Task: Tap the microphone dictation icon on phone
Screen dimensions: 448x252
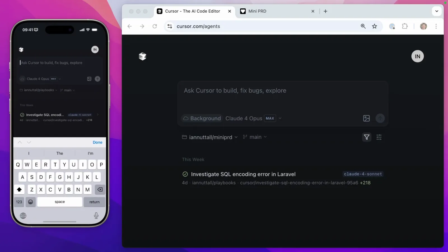Action: 96,215
